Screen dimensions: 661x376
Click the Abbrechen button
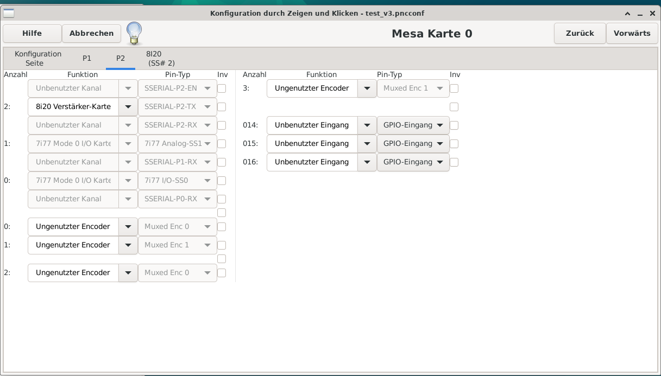(x=92, y=33)
